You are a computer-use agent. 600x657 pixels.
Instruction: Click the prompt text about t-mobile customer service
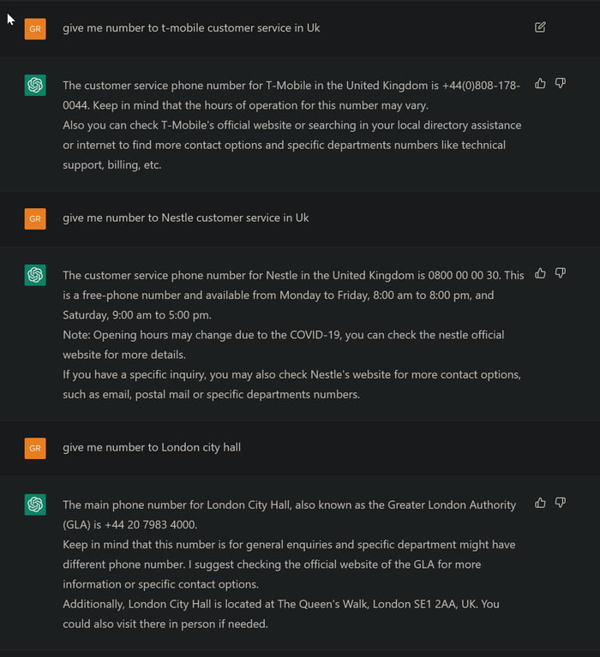point(191,27)
